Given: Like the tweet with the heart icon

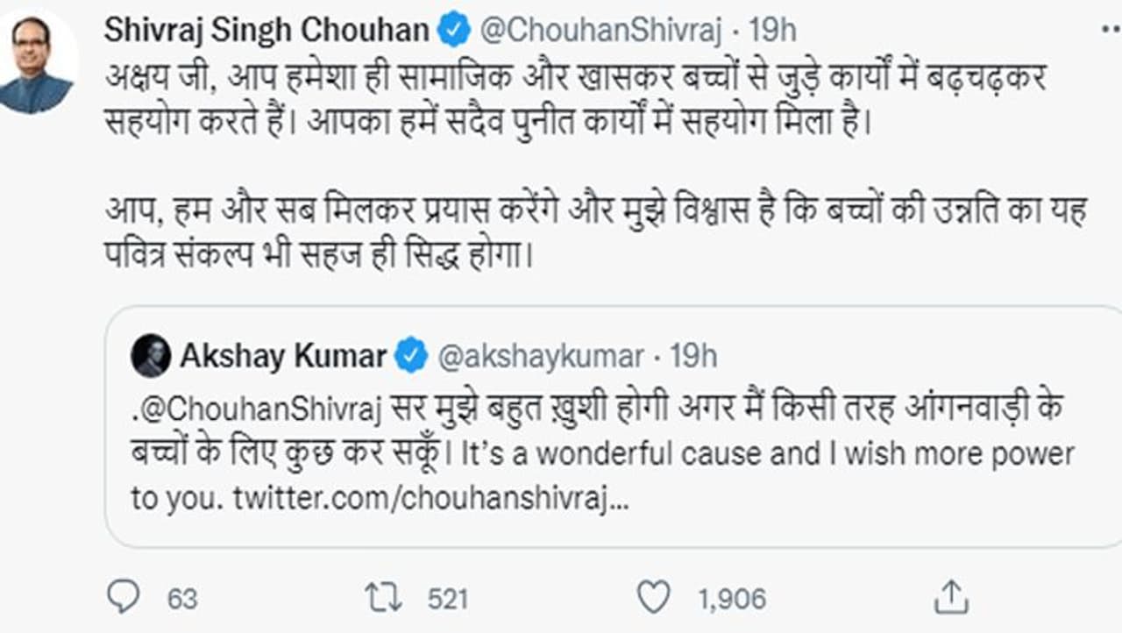Looking at the screenshot, I should [x=652, y=598].
